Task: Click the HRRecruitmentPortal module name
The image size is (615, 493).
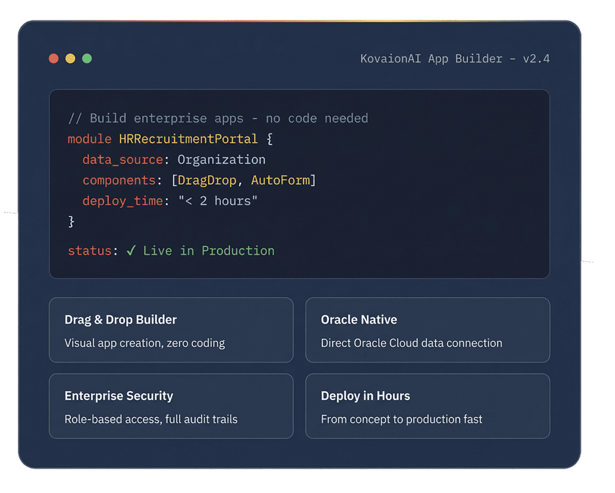Action: point(188,139)
